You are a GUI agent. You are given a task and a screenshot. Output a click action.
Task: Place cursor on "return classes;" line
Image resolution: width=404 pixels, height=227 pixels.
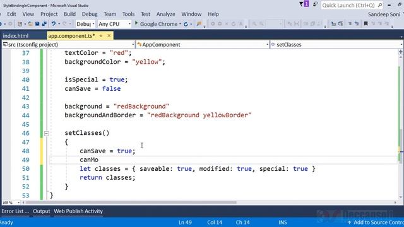[x=107, y=178]
